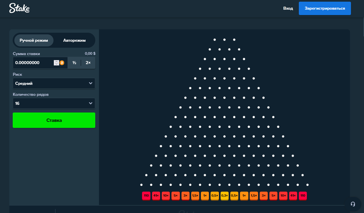
Task: Click the rightmost 110 multiplier tile
Action: pos(302,196)
